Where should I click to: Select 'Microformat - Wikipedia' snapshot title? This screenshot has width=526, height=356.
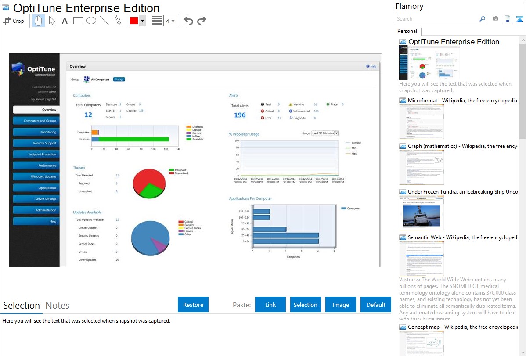pyautogui.click(x=462, y=101)
